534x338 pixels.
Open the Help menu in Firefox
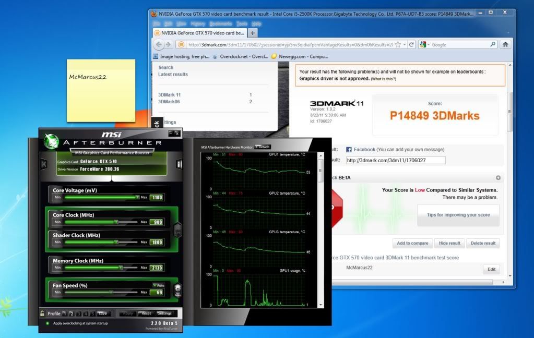point(256,23)
